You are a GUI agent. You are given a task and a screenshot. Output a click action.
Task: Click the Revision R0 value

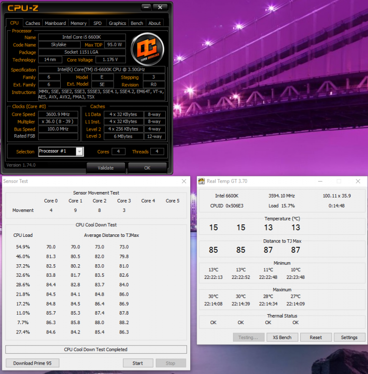coord(154,84)
